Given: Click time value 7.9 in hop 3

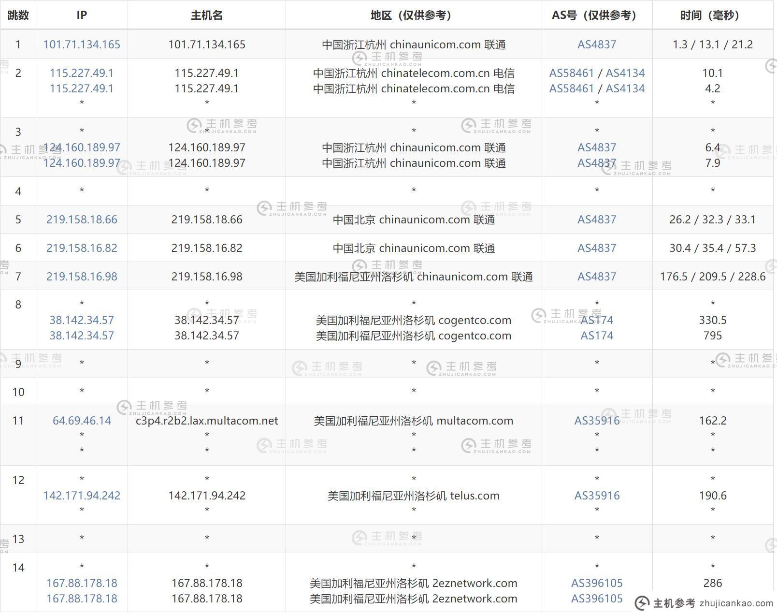Looking at the screenshot, I should (x=713, y=163).
